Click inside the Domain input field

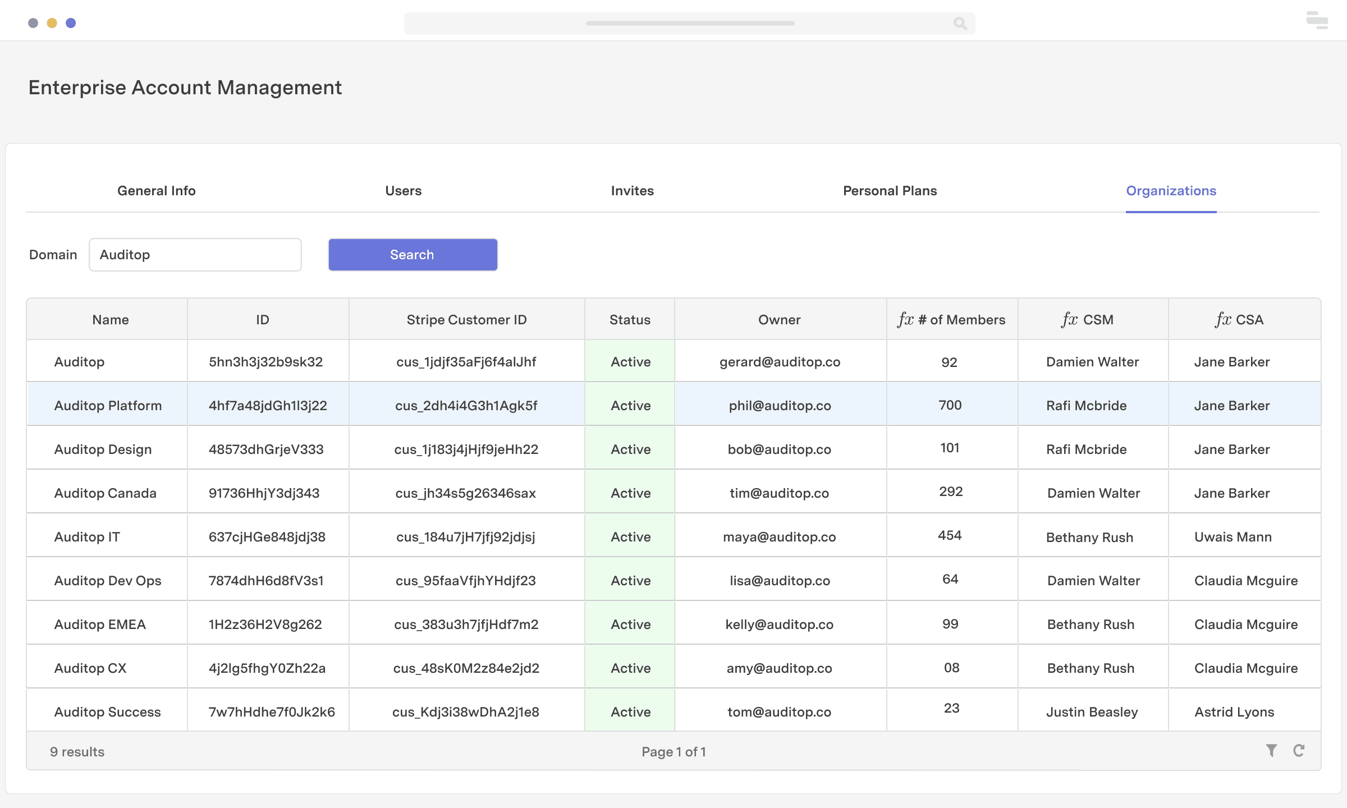point(195,254)
